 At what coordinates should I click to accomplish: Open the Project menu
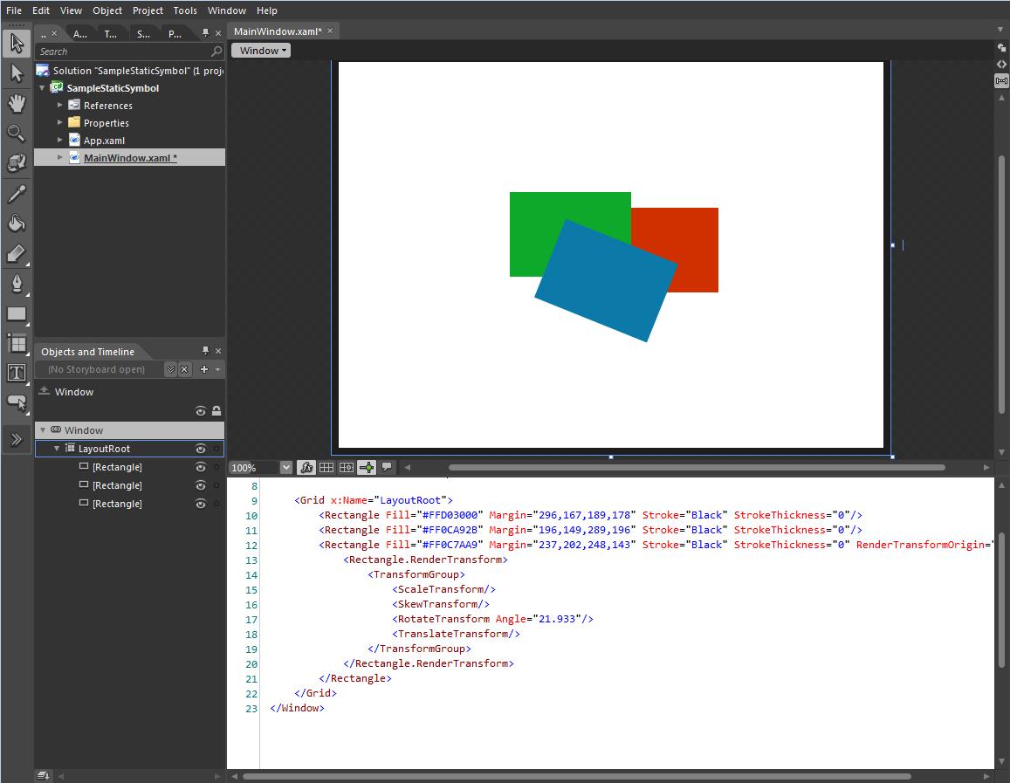pos(148,10)
